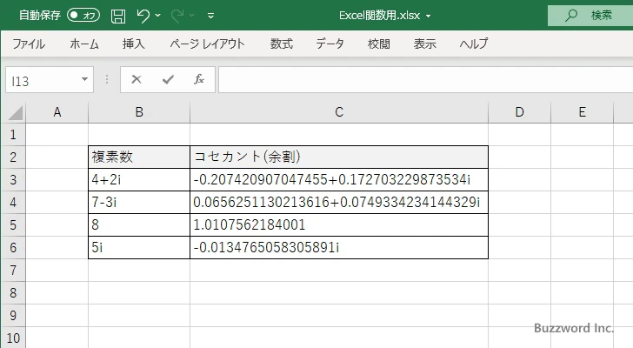Screen dimensions: 633x348
Task: Click the Insert Function fx icon
Action: [199, 79]
